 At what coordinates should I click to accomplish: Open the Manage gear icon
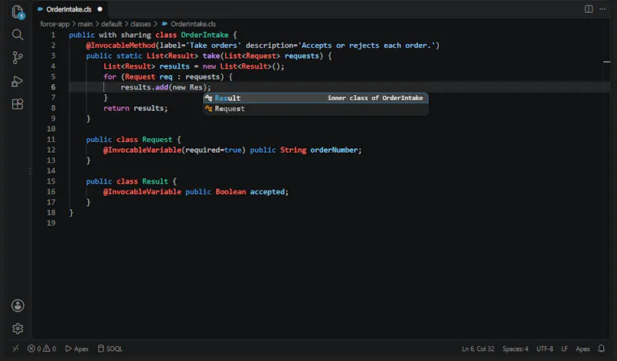[18, 329]
